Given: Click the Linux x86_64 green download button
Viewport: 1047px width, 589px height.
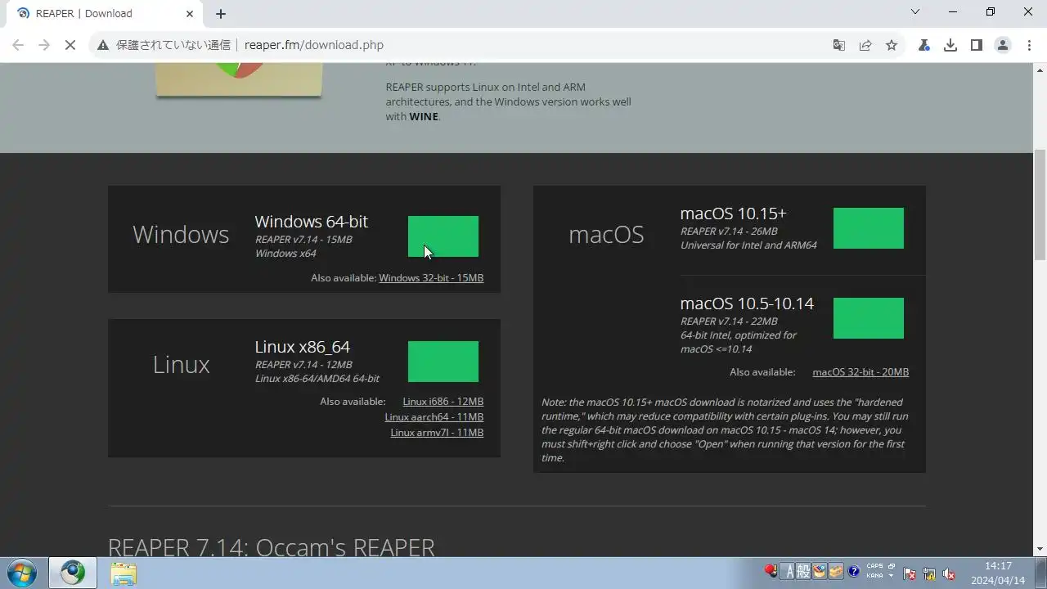Looking at the screenshot, I should (443, 362).
